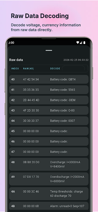Tap the RAW(4B) column header
Screen dimensions: 98x212
click(29, 69)
